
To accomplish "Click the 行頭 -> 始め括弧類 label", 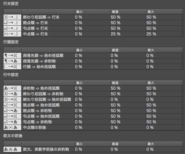I will coord(39,67).
